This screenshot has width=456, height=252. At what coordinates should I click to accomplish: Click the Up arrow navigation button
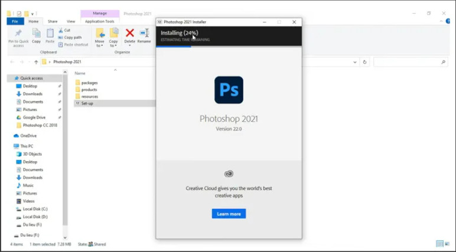(36, 62)
